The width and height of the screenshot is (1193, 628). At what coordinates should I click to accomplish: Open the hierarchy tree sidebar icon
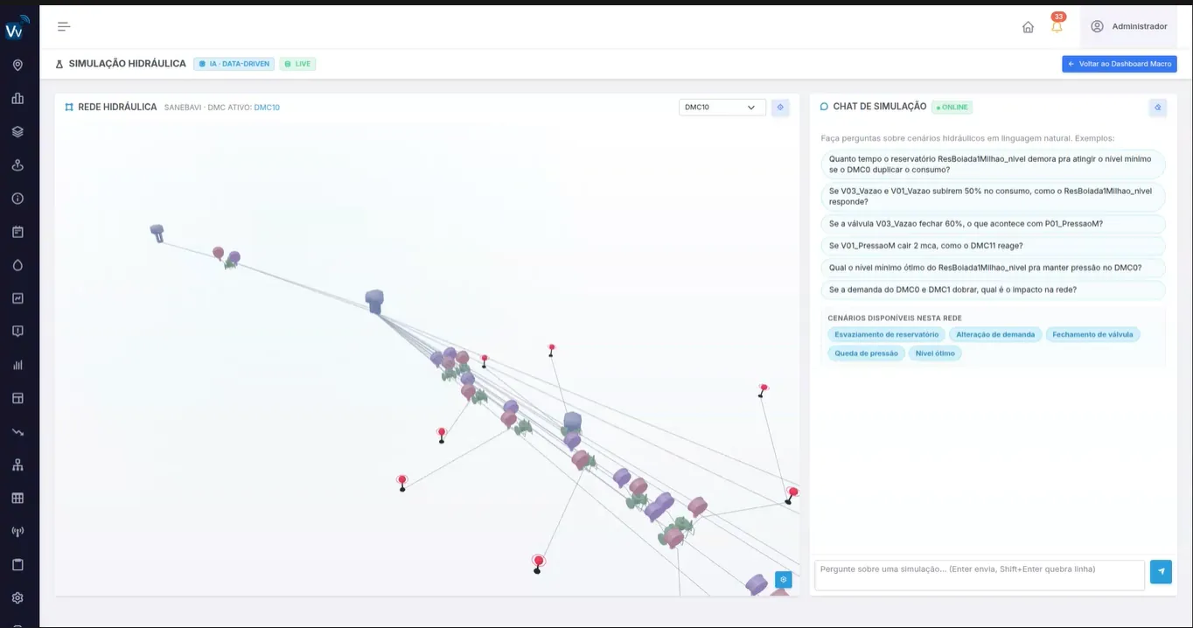click(17, 465)
